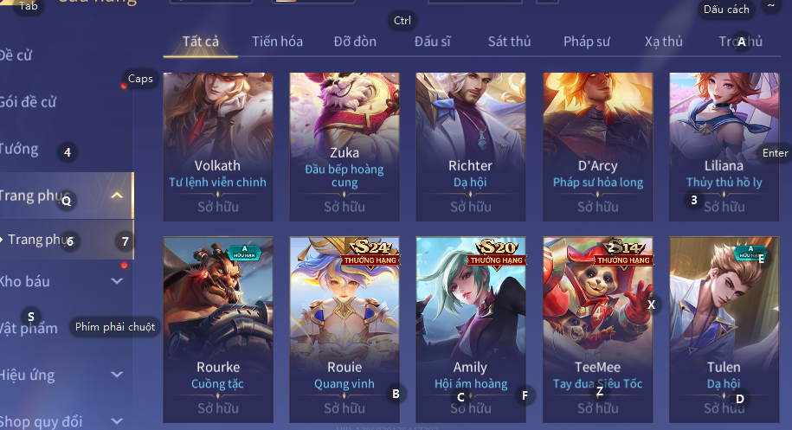This screenshot has width=792, height=430.
Task: Click the S14 Thưởng Hạng badge on TeeMee
Action: (x=624, y=253)
